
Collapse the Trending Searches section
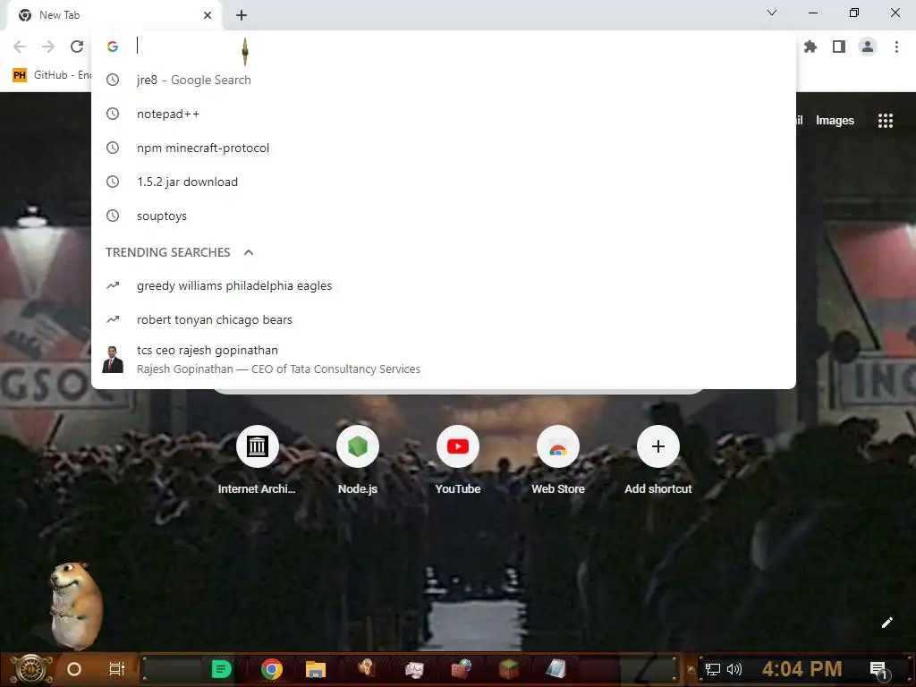[249, 252]
